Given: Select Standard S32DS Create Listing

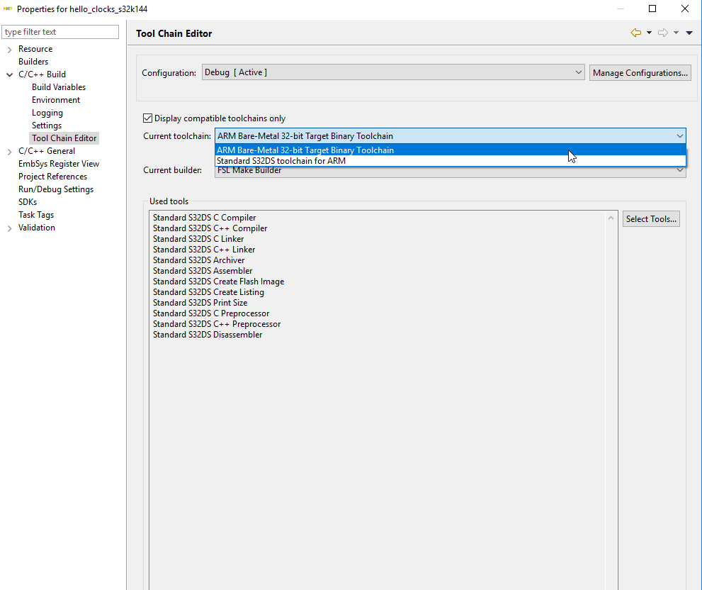Looking at the screenshot, I should (209, 292).
